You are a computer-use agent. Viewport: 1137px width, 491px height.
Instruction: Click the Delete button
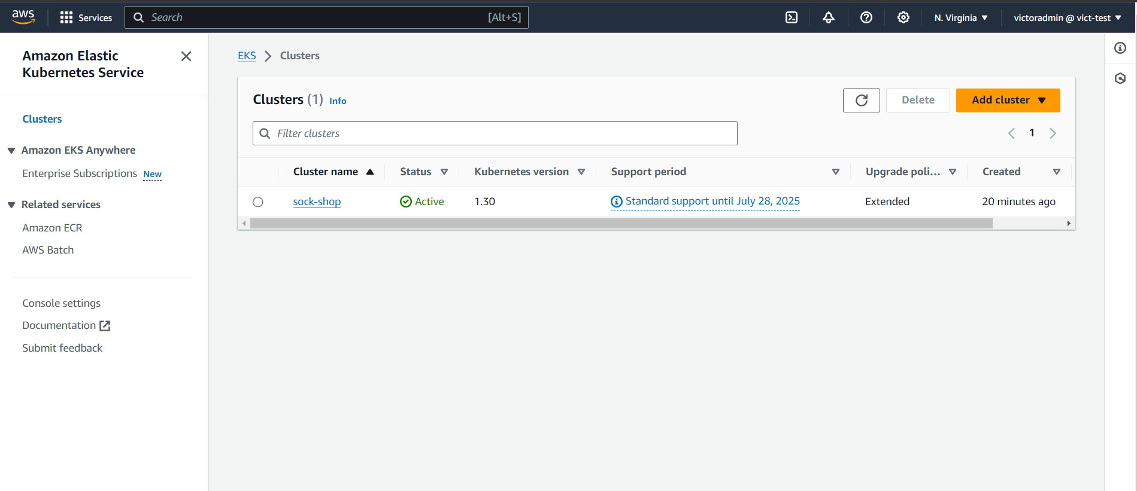click(x=918, y=100)
